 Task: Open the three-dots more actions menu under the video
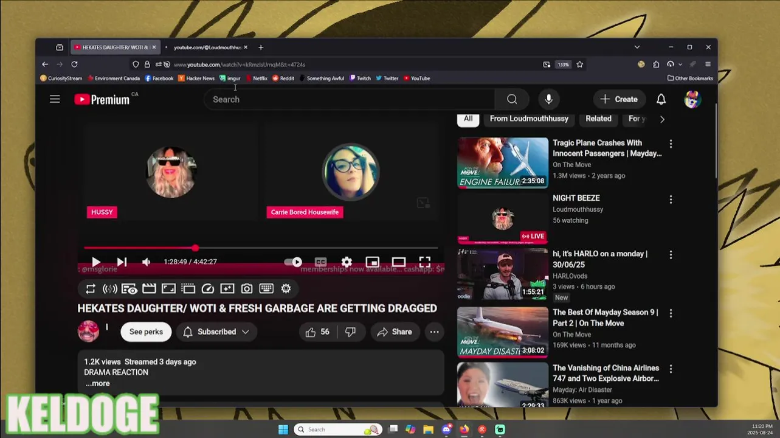coord(434,332)
